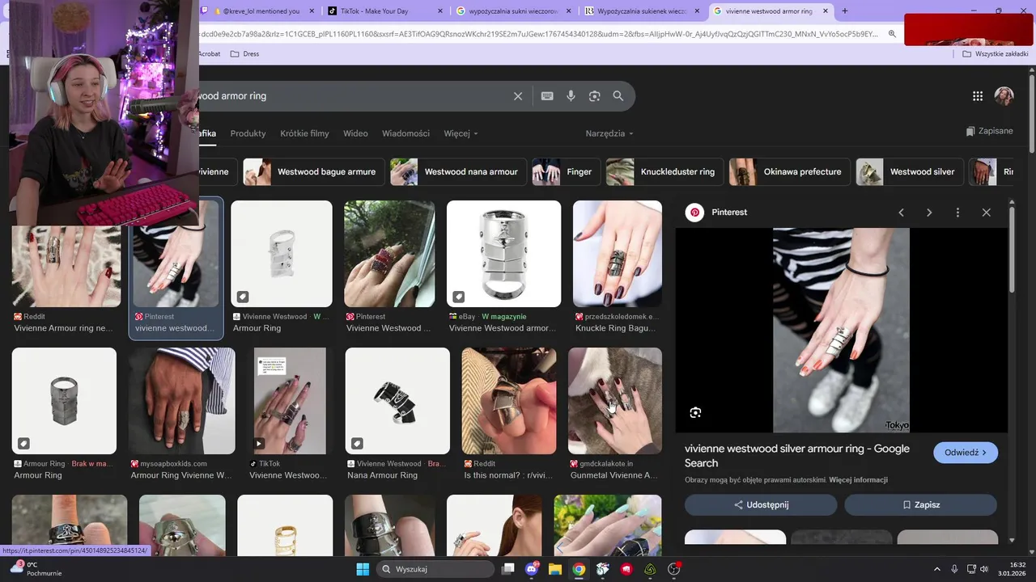Open vivienne westwood silver armour ring title link

(797, 456)
